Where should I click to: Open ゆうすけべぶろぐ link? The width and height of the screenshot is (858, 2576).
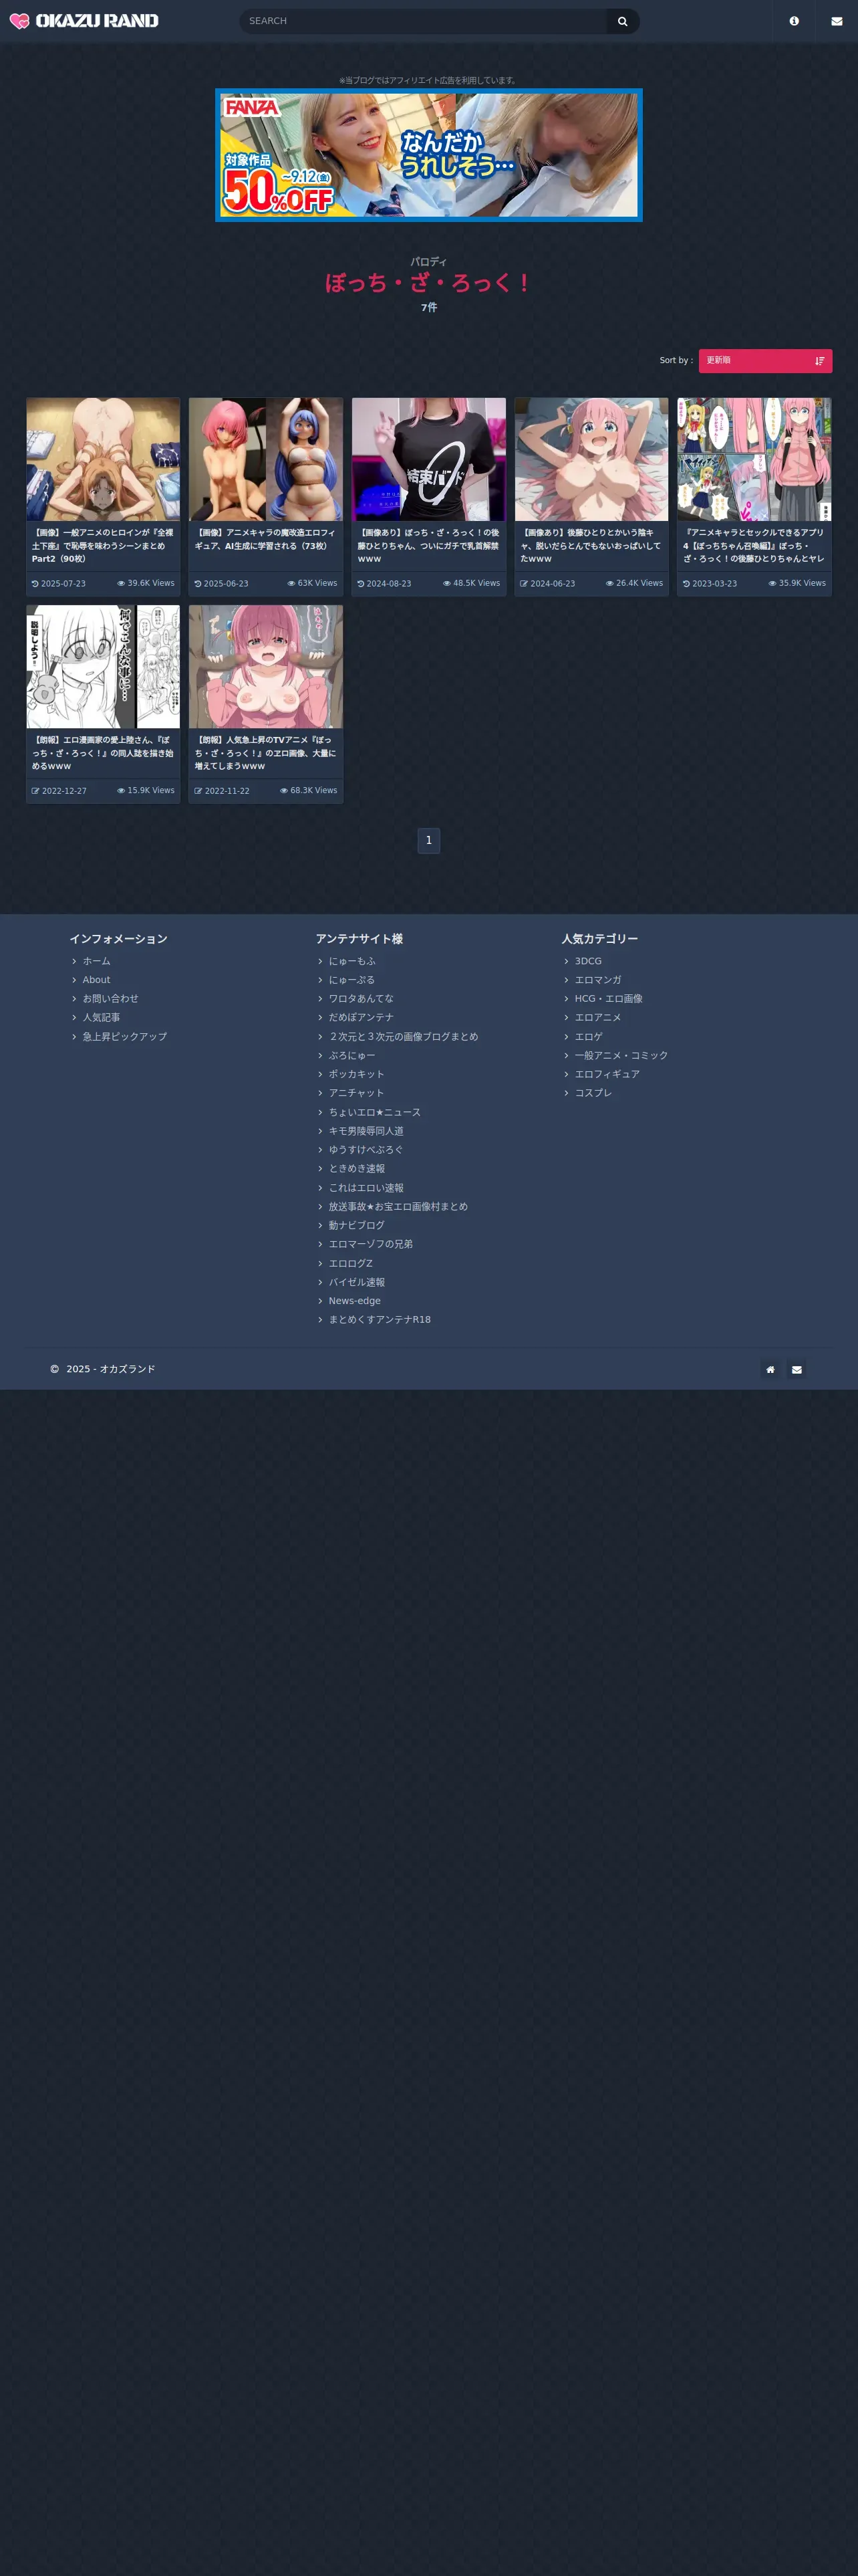tap(367, 1150)
